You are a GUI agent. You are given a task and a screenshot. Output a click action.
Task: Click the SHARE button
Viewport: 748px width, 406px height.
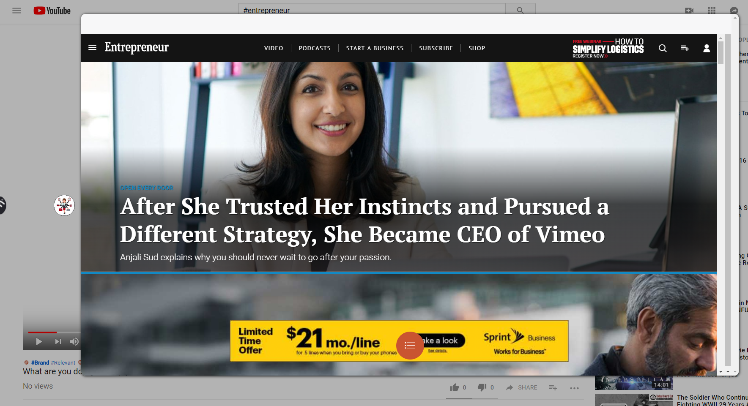click(522, 387)
